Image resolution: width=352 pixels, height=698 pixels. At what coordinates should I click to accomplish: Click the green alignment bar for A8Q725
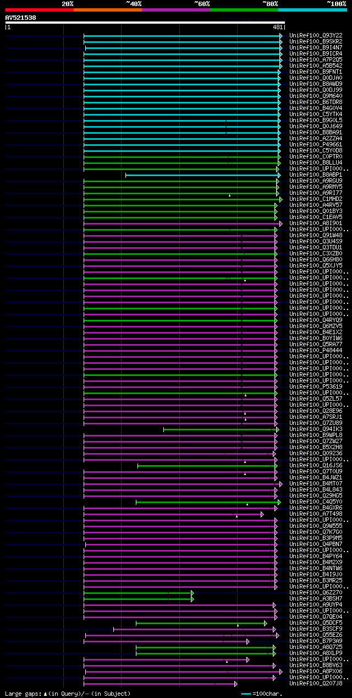coord(206,647)
